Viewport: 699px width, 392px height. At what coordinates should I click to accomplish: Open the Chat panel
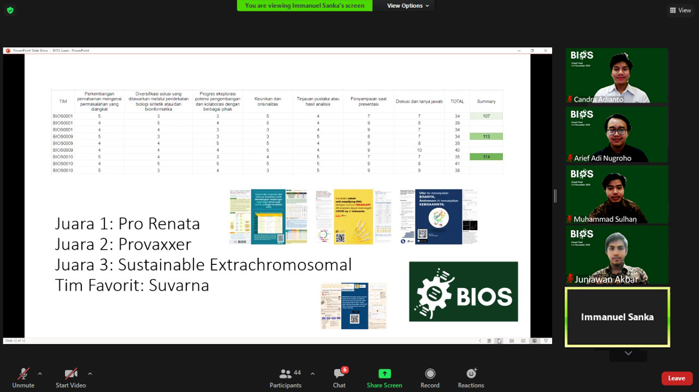click(x=339, y=377)
